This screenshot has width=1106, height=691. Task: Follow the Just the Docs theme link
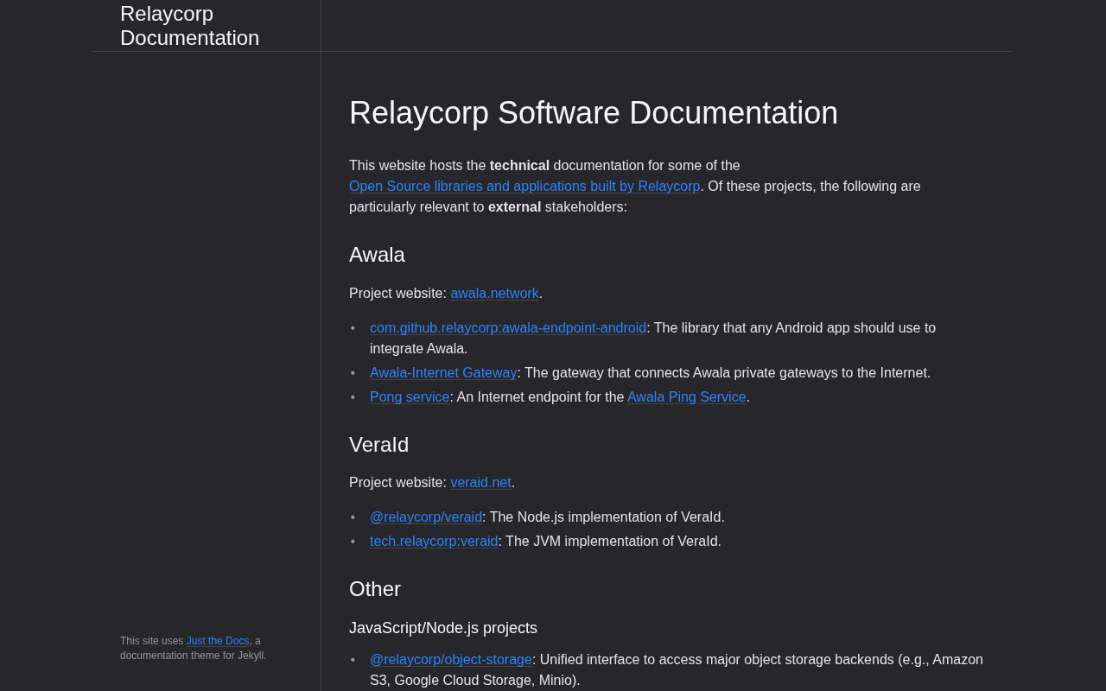pyautogui.click(x=218, y=641)
